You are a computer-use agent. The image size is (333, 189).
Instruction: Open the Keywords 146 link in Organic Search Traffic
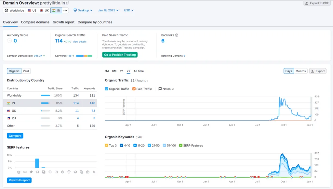point(70,56)
